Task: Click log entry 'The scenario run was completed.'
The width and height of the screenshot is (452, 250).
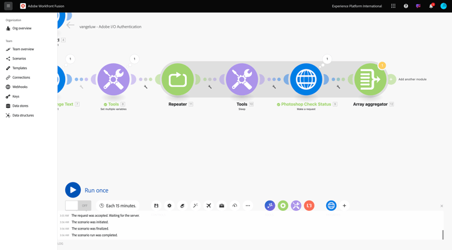Action: [95, 236]
